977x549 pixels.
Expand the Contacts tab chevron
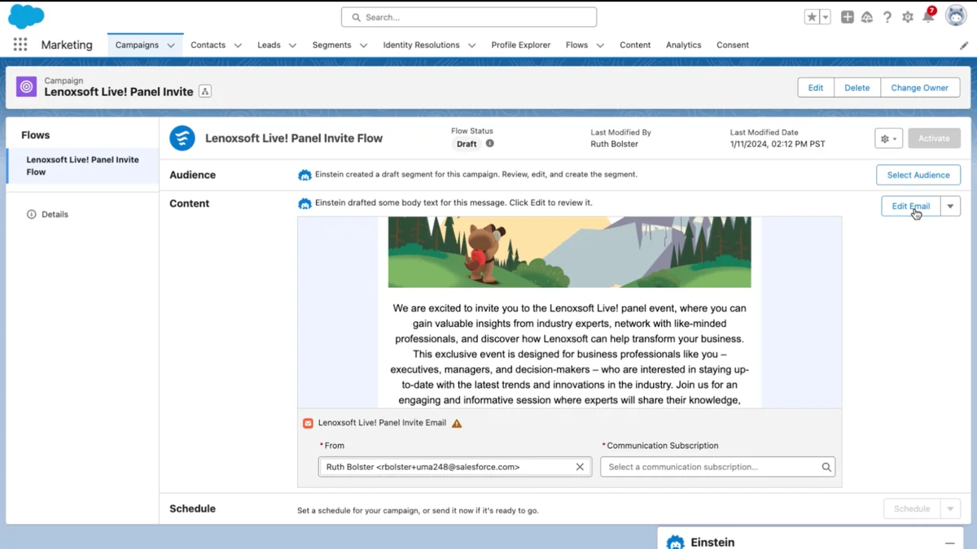[x=238, y=46]
